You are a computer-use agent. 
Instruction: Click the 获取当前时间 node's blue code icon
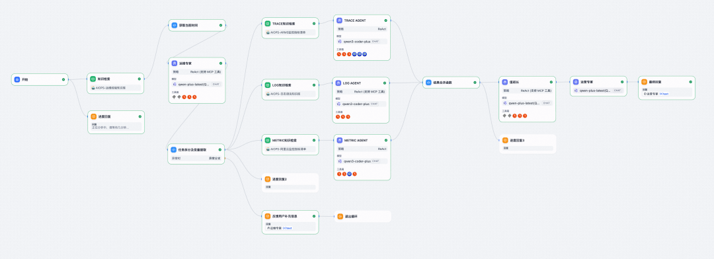coord(175,25)
